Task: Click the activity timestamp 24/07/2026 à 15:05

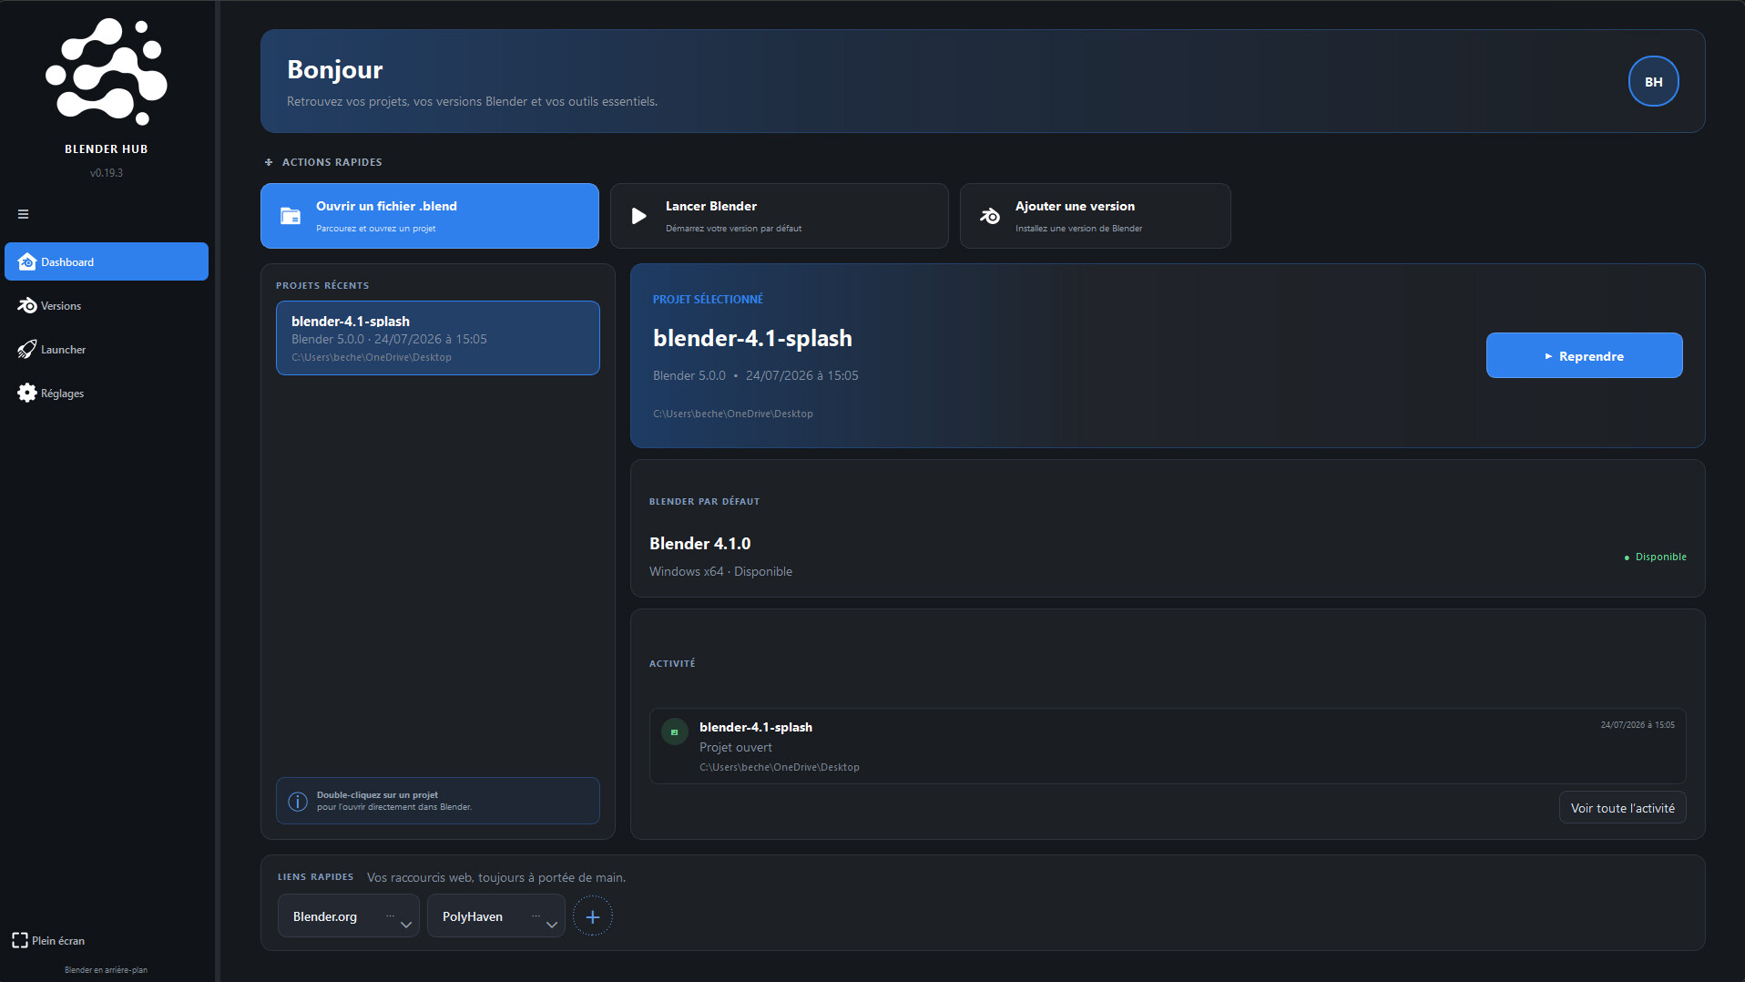Action: [1638, 725]
